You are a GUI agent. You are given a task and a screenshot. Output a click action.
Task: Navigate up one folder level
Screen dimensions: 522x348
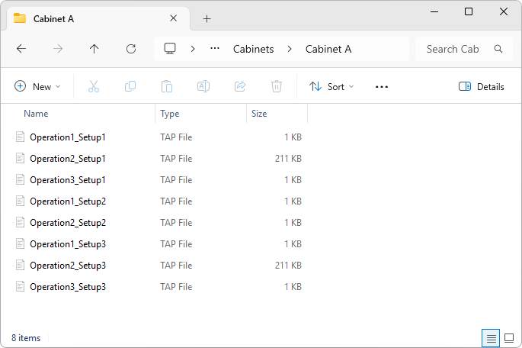pos(94,49)
